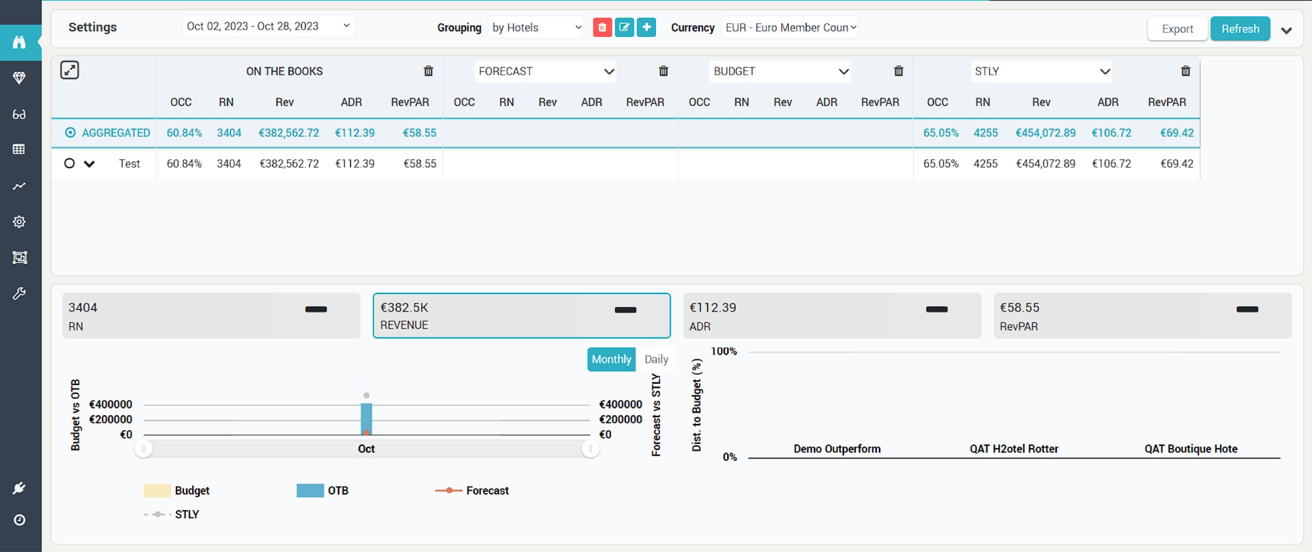Click the Demo Outperform chart label
Screen dimensions: 1312x552
tap(837, 449)
